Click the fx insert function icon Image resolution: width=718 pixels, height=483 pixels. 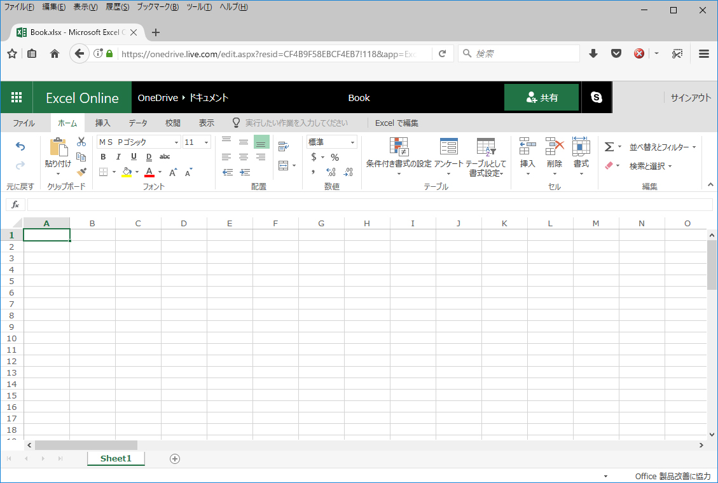[15, 205]
